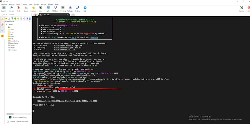
Task: Click the forum.snapcraft.io link
Action: pos(67,47)
